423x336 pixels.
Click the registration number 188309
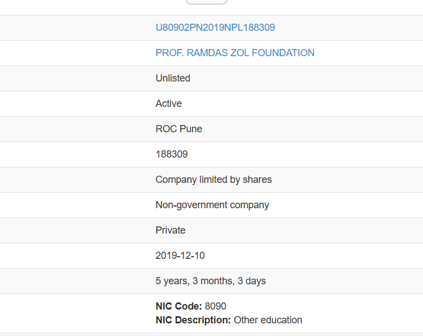(x=172, y=154)
